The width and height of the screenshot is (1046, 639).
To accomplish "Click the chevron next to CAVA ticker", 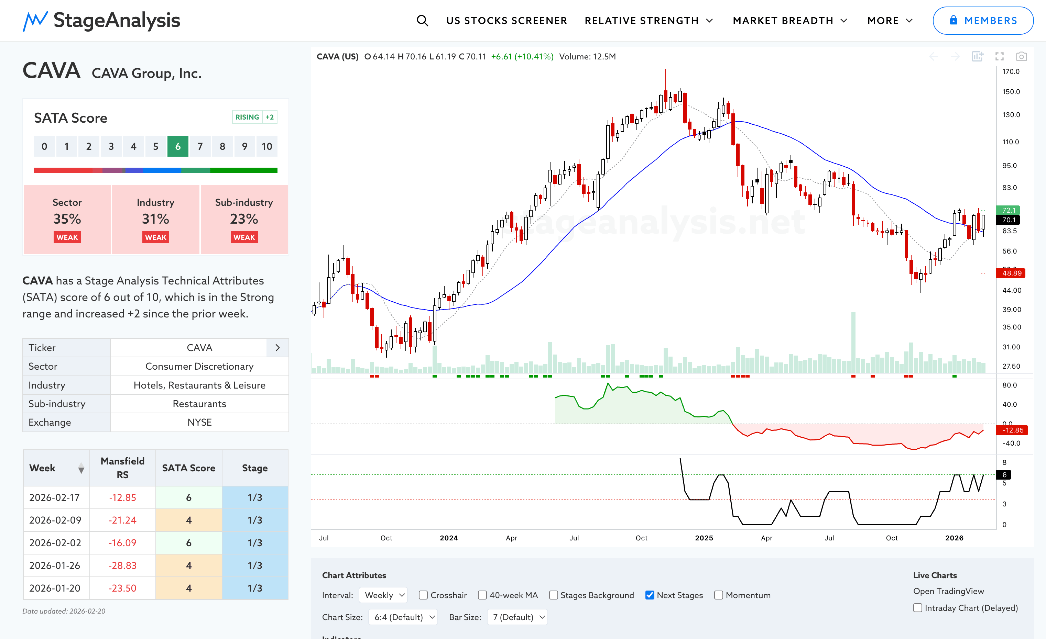I will 277,348.
